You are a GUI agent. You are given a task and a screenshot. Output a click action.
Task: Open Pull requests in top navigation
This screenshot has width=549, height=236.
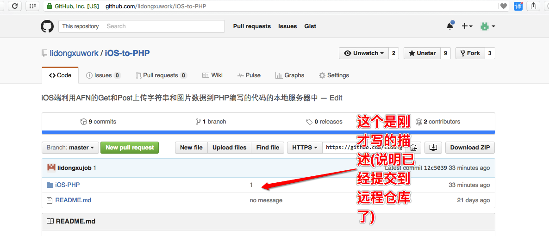coord(252,26)
